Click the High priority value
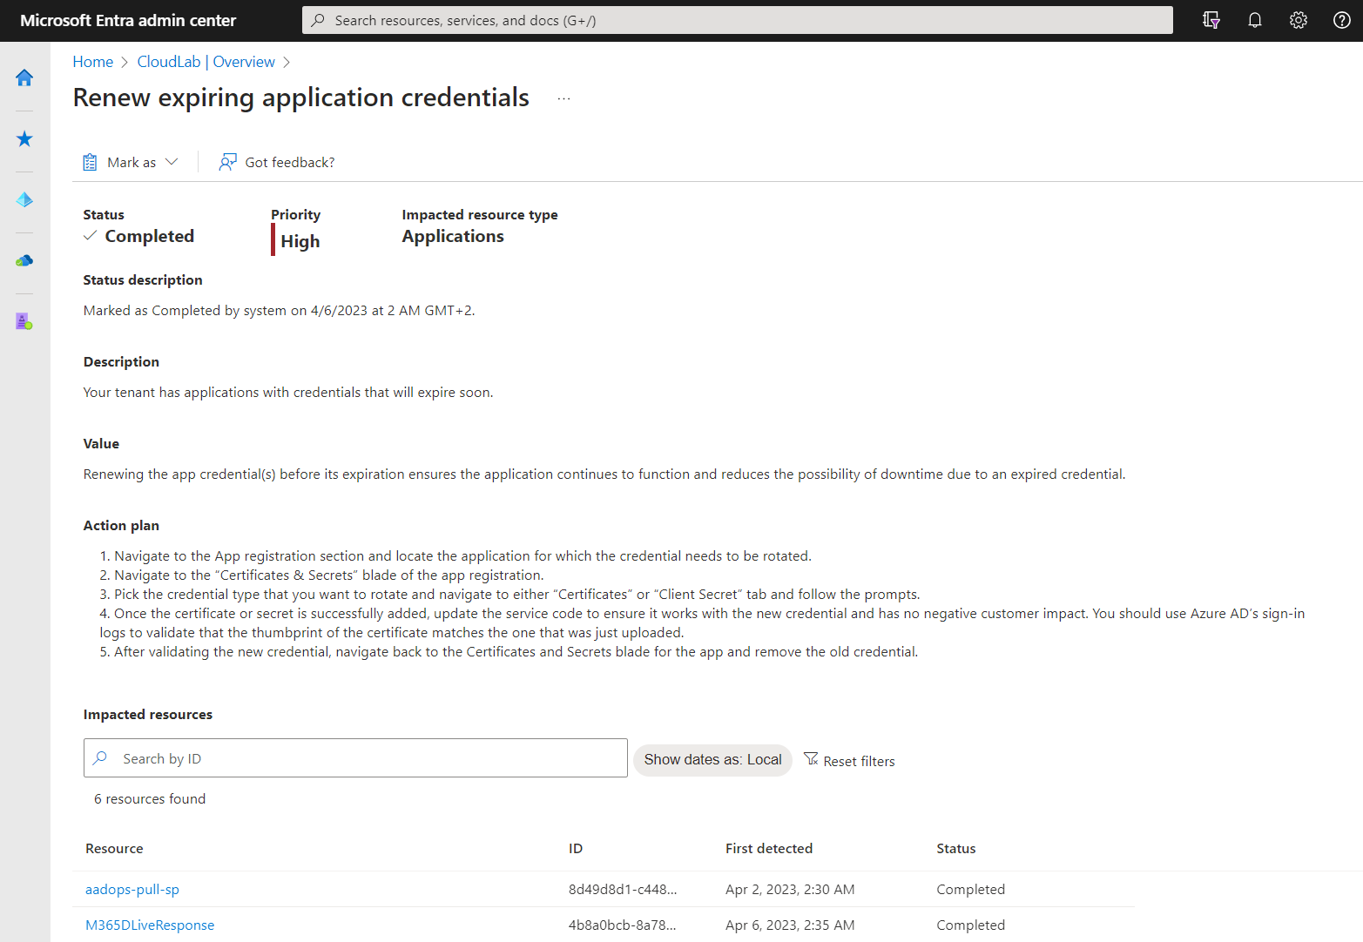Image resolution: width=1363 pixels, height=942 pixels. point(300,242)
